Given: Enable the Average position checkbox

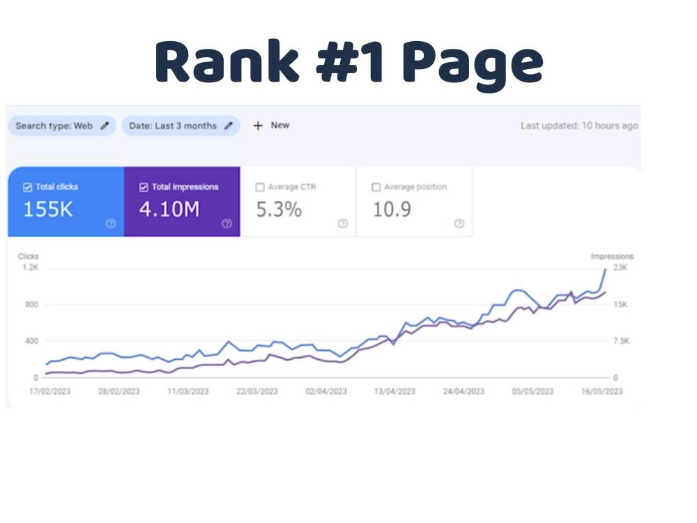Looking at the screenshot, I should 376,187.
